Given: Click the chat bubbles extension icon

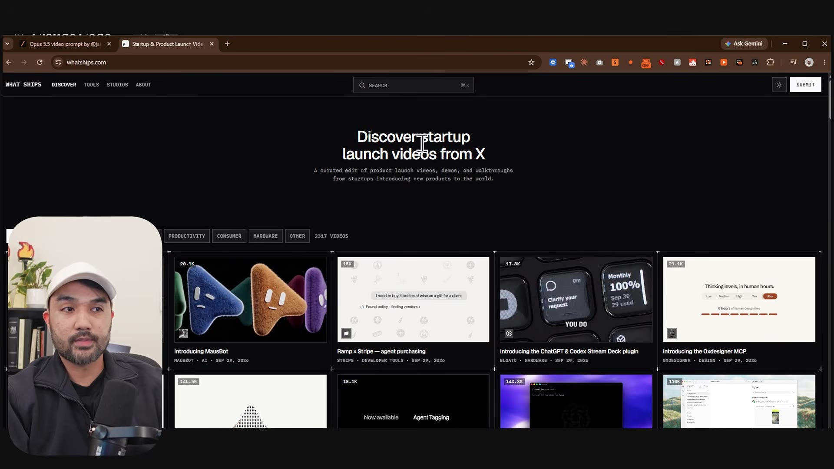Looking at the screenshot, I should tap(739, 63).
